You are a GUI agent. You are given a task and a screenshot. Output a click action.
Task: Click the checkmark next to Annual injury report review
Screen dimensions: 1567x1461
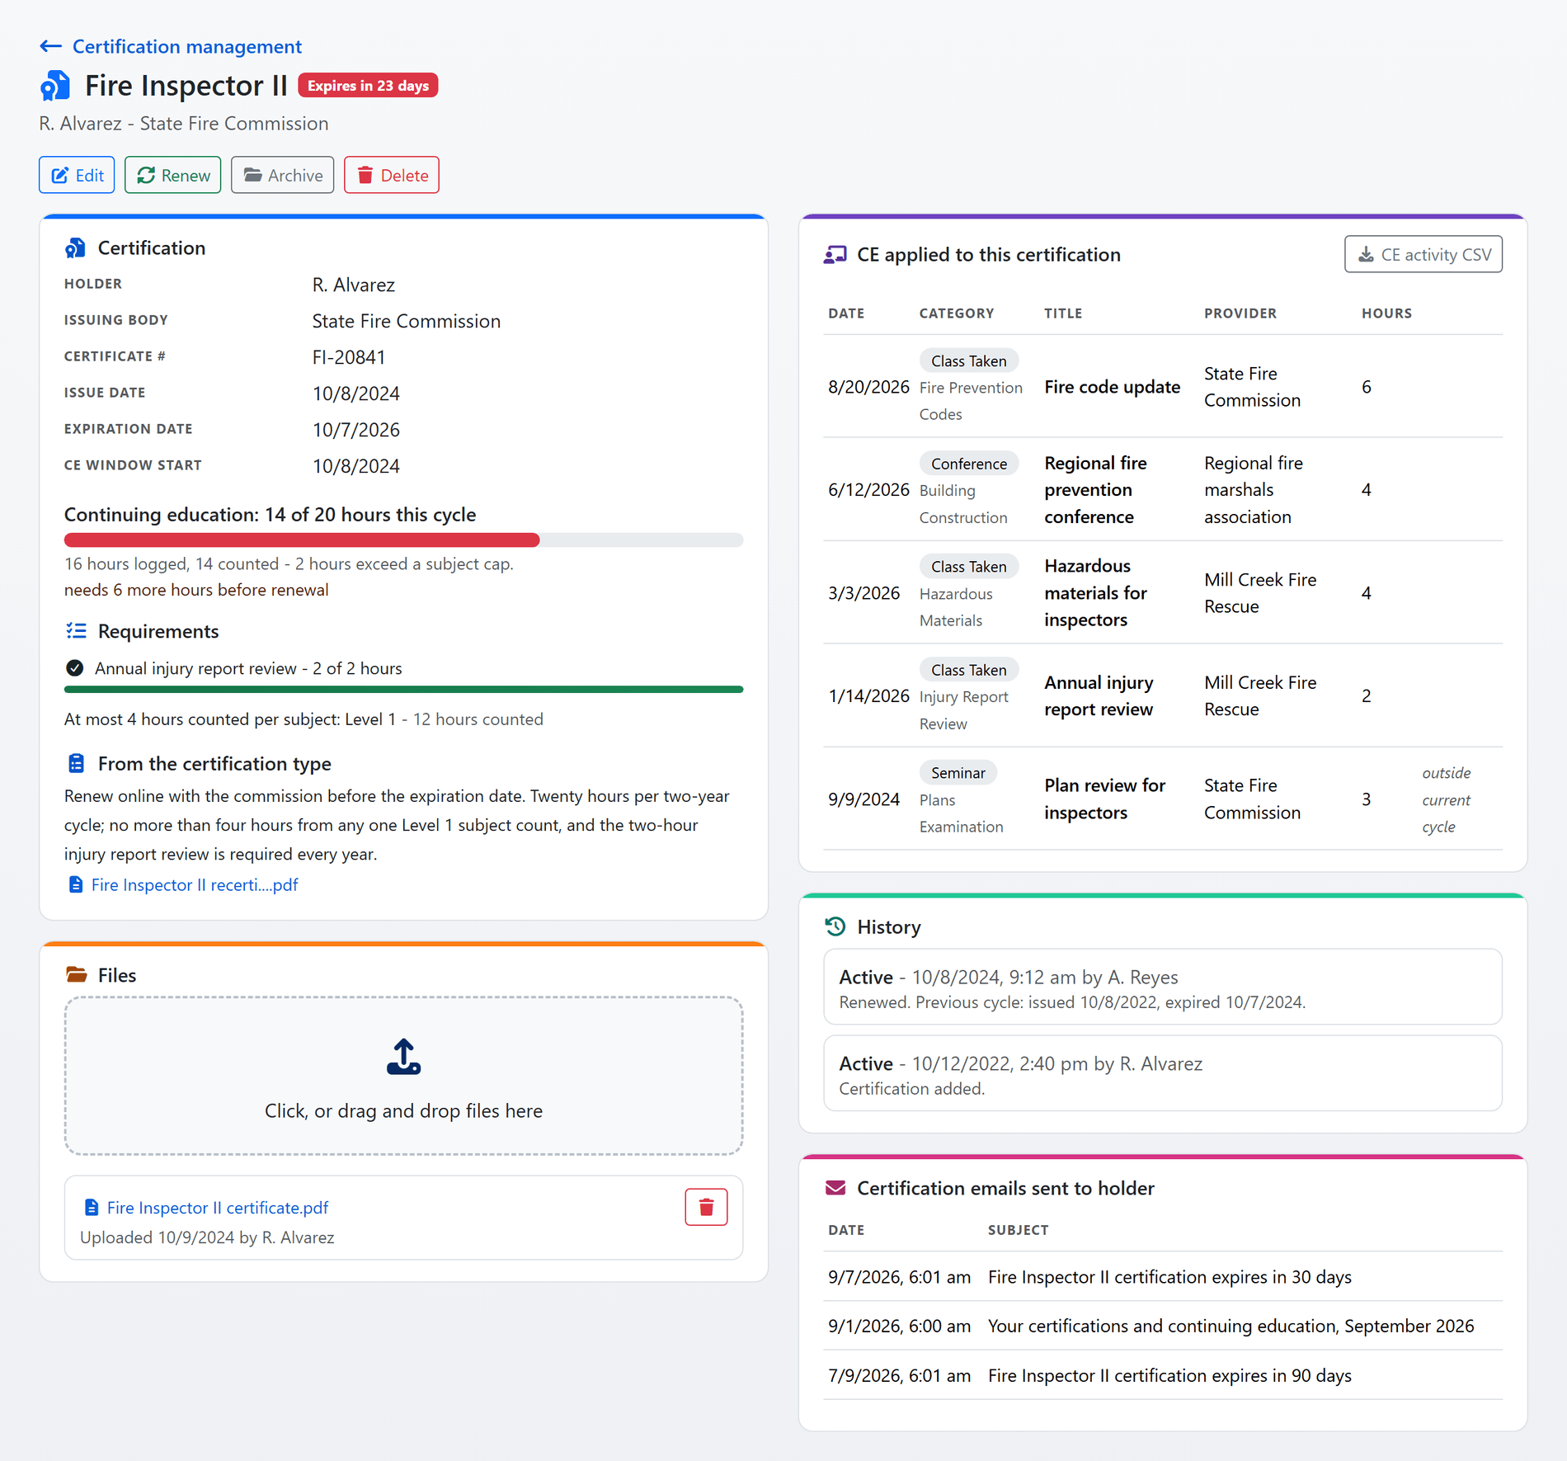(74, 667)
